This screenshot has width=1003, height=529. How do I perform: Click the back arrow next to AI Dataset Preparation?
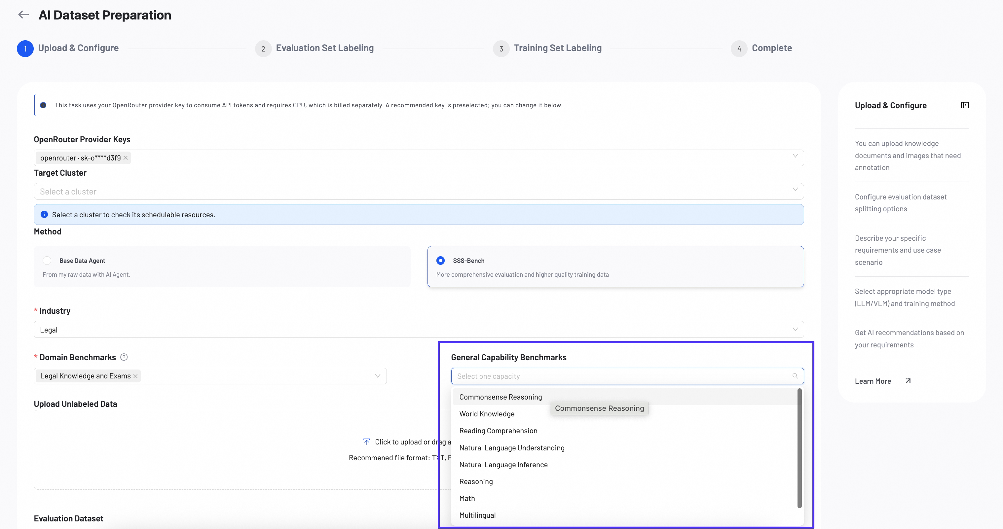pyautogui.click(x=23, y=15)
